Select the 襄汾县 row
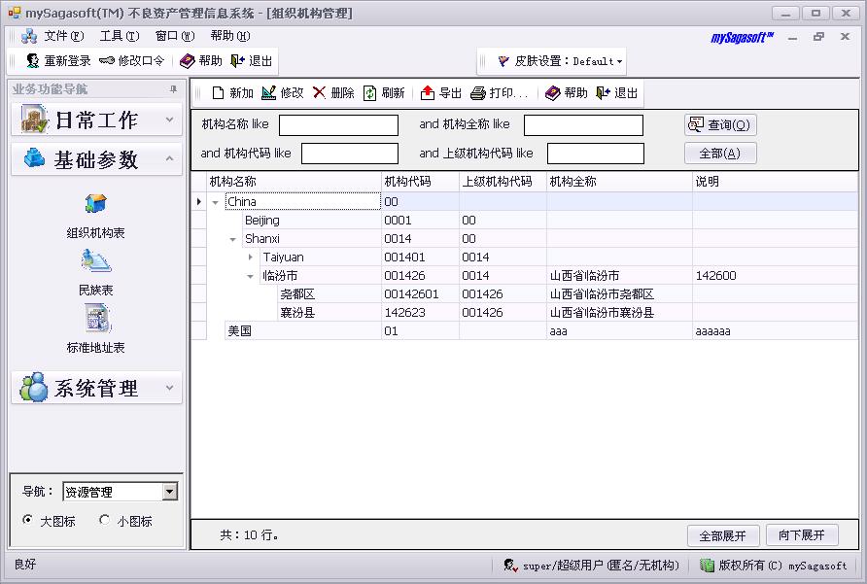867x584 pixels. pos(524,313)
